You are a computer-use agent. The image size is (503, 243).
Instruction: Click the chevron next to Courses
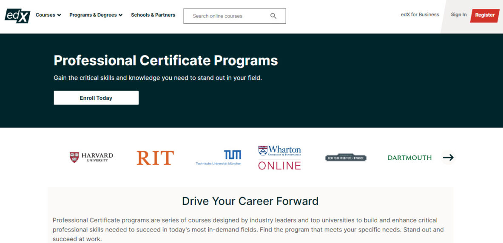coord(59,15)
